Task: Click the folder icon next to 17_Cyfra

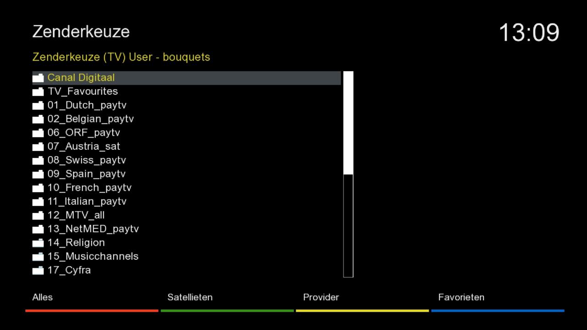Action: [38, 270]
